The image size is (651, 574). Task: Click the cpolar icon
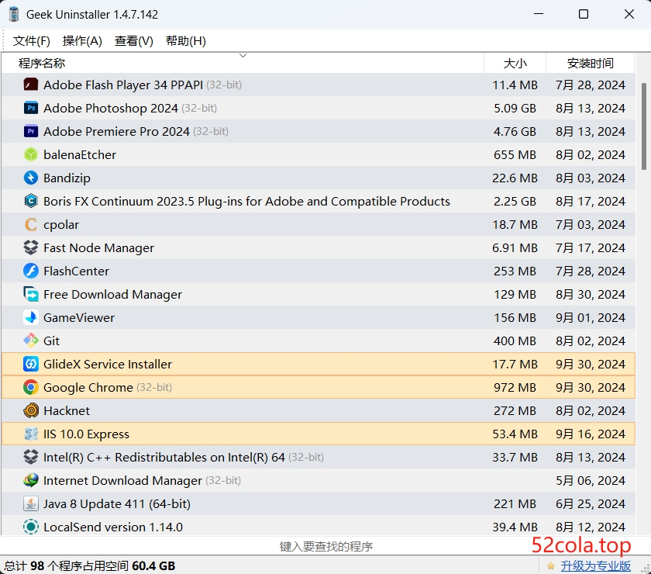pyautogui.click(x=31, y=224)
